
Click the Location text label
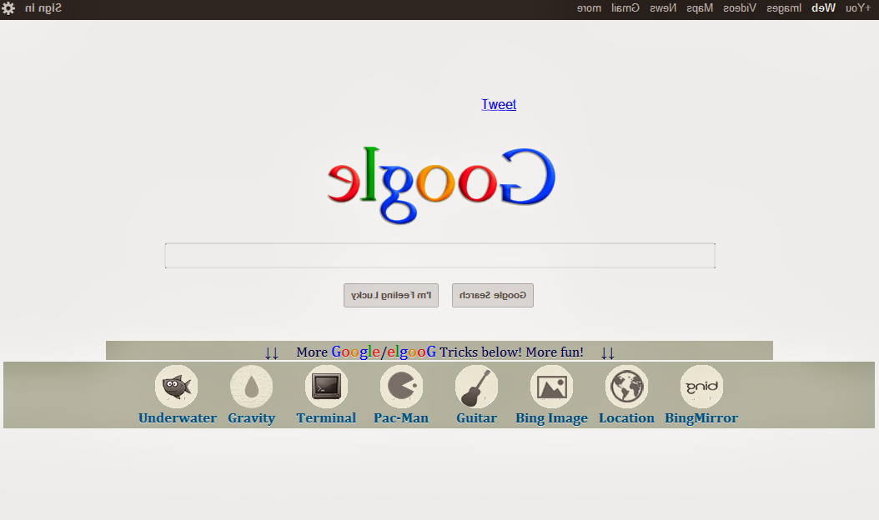tap(627, 418)
